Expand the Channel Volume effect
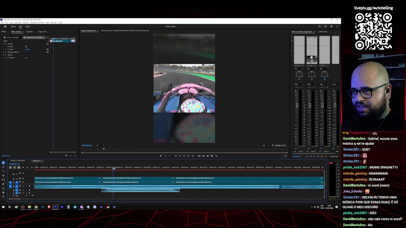Image resolution: width=406 pixels, height=228 pixels. 3,52
